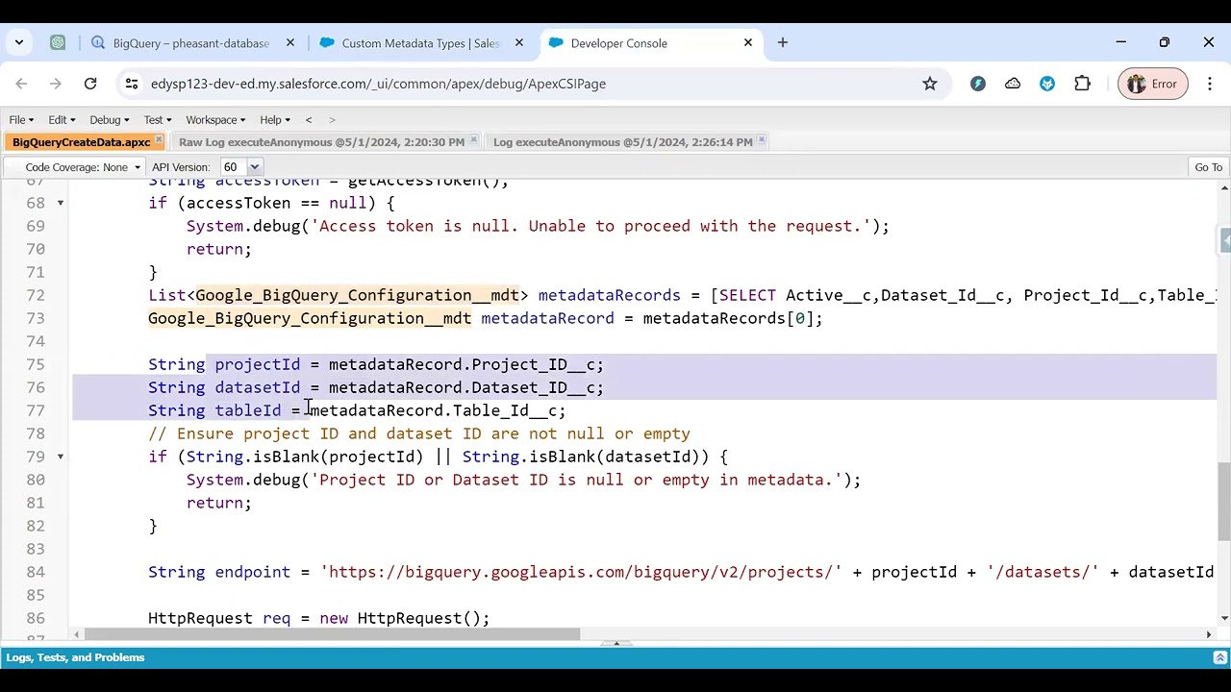Image resolution: width=1231 pixels, height=692 pixels.
Task: Go back using the browser back arrow
Action: [21, 84]
